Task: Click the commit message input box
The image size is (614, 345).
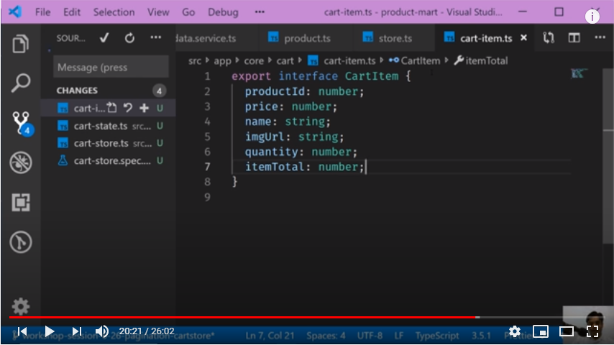Action: [x=111, y=67]
